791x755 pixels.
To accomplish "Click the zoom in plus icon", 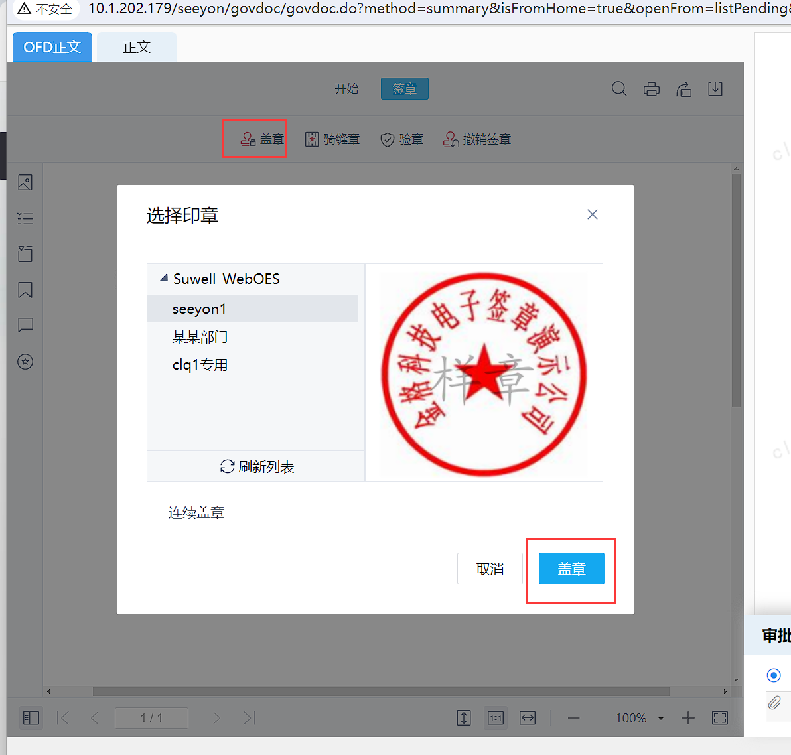I will click(x=688, y=718).
